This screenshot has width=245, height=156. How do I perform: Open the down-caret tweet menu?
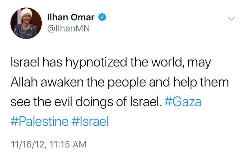click(x=231, y=18)
